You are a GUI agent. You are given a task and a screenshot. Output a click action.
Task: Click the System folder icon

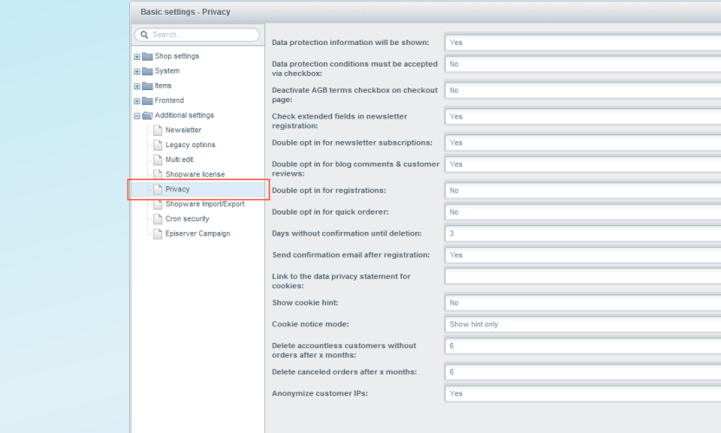(x=147, y=71)
